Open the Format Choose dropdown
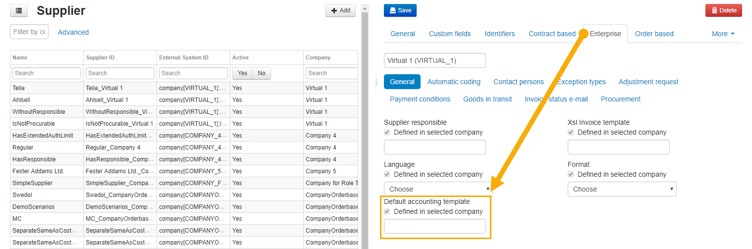 click(x=622, y=189)
